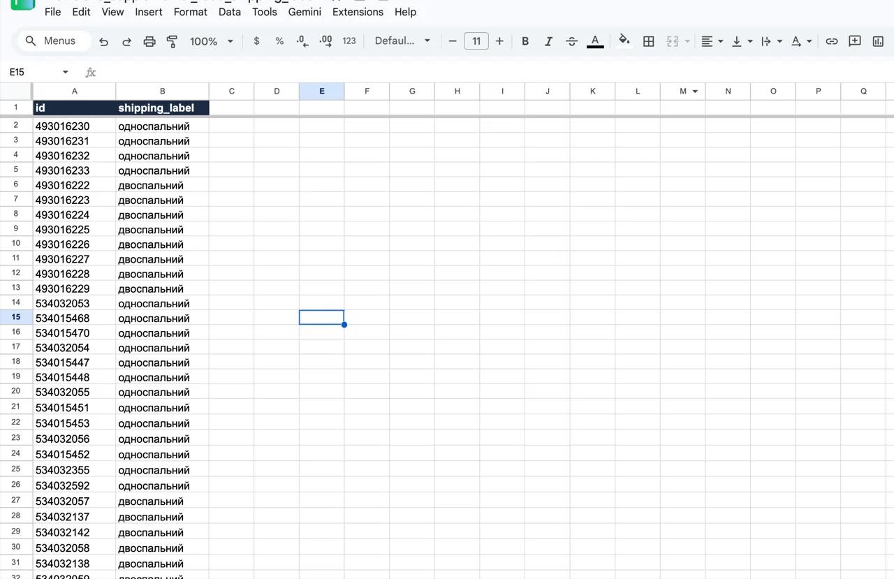Open the font family dropdown
Image resolution: width=894 pixels, height=579 pixels.
(x=402, y=41)
